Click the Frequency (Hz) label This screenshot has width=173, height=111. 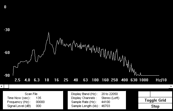(x=19, y=102)
